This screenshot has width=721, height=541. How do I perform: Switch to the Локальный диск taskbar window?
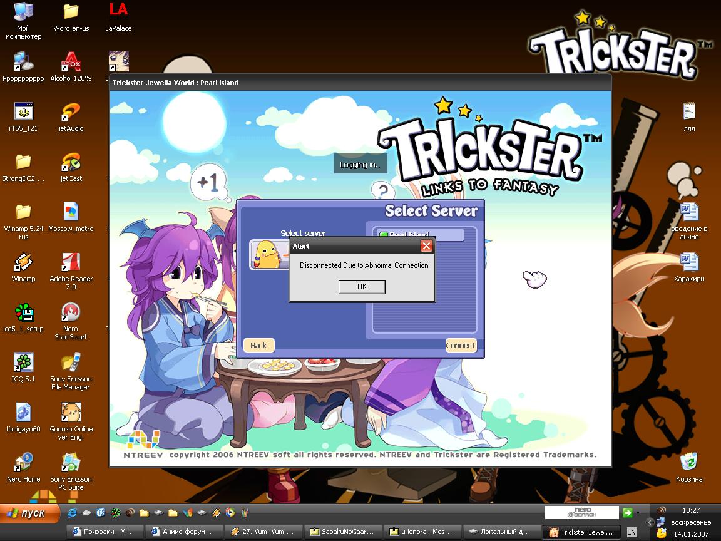pyautogui.click(x=503, y=532)
